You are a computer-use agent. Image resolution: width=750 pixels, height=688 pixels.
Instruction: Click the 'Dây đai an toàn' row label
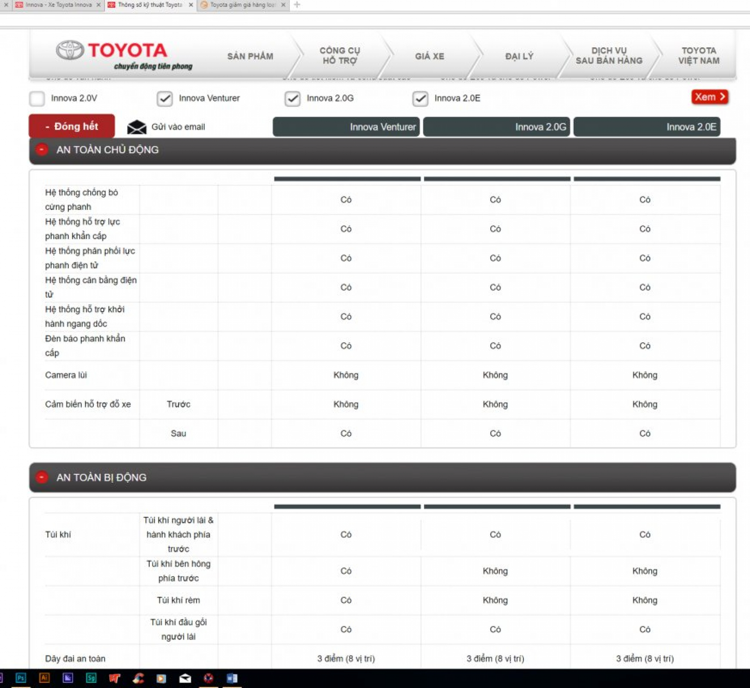point(75,659)
